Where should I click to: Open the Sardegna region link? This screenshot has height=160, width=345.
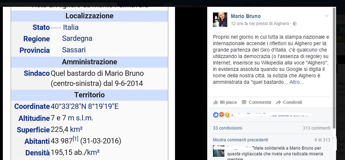77,39
